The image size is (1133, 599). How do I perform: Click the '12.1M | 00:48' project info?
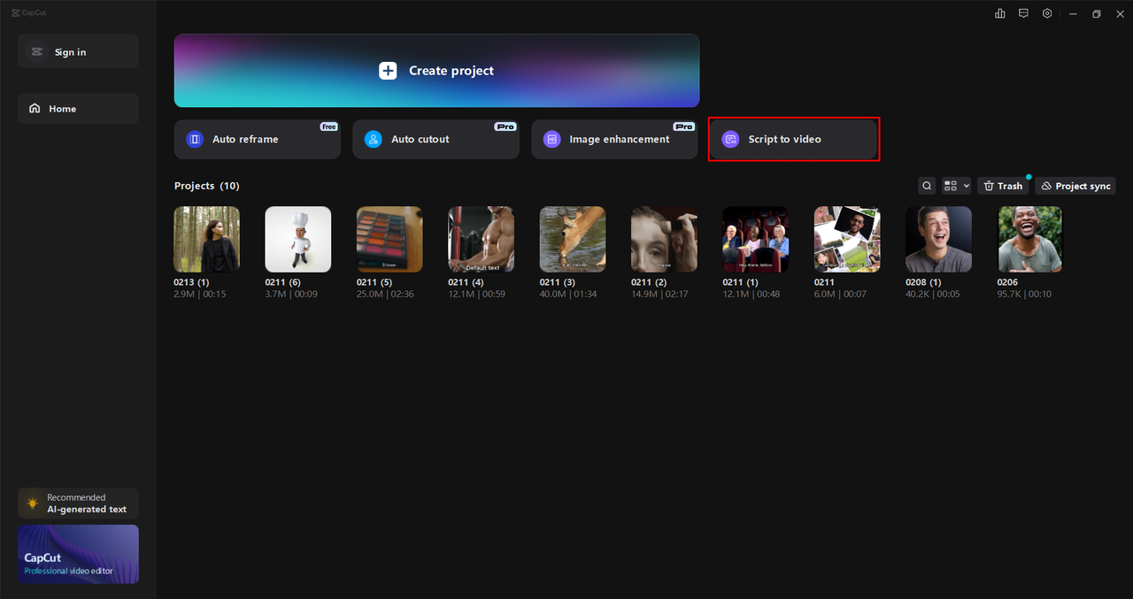(751, 294)
